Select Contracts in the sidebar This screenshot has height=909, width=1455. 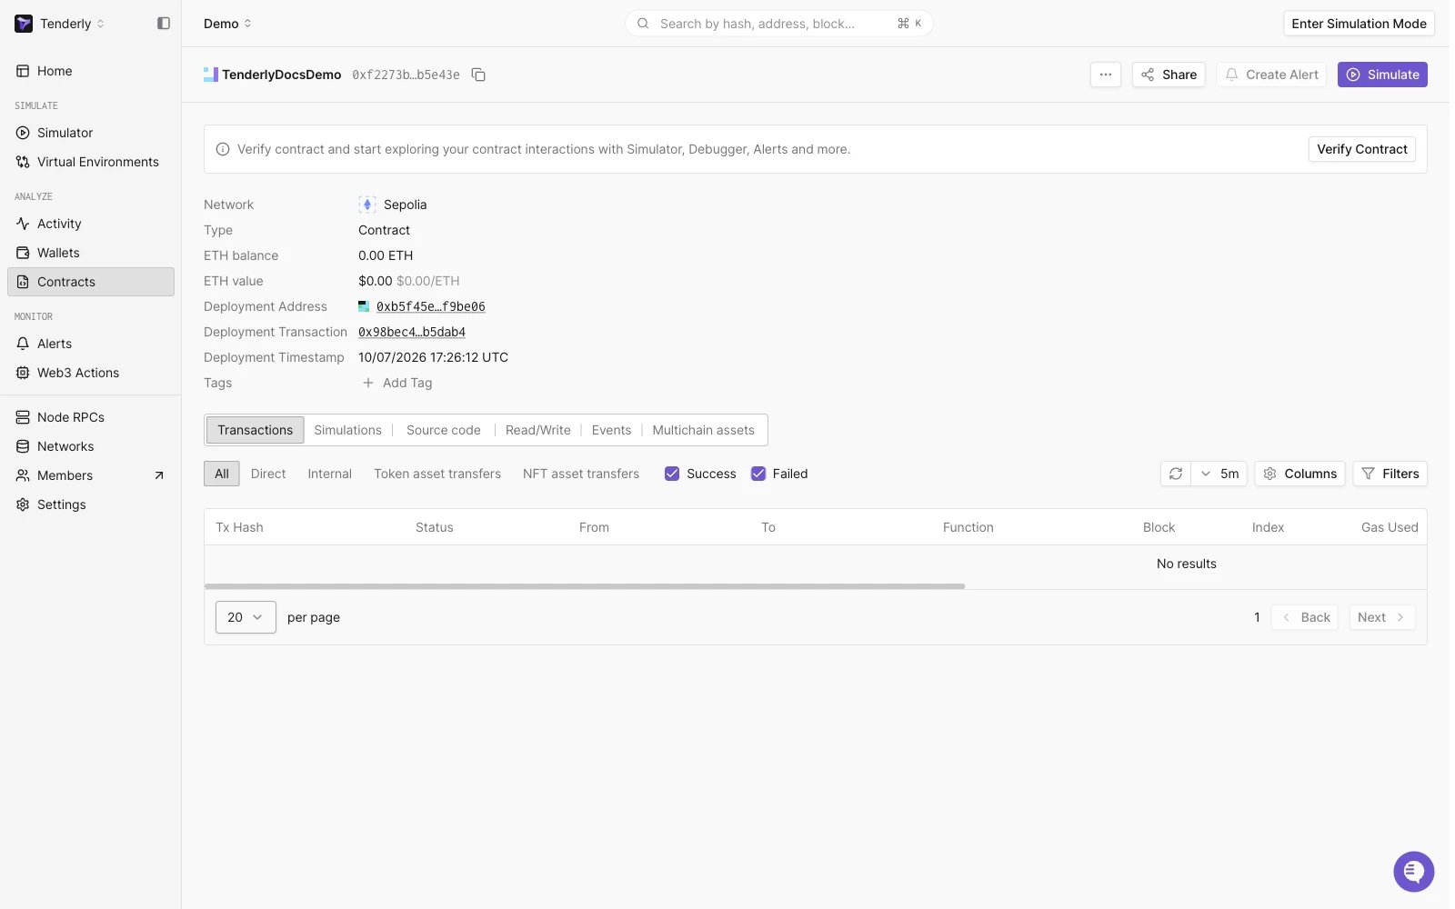click(91, 282)
